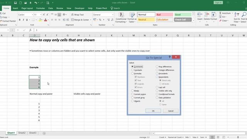Image resolution: width=247 pixels, height=139 pixels.
Task: Click the Sort & Filter icon
Action: tap(237, 15)
